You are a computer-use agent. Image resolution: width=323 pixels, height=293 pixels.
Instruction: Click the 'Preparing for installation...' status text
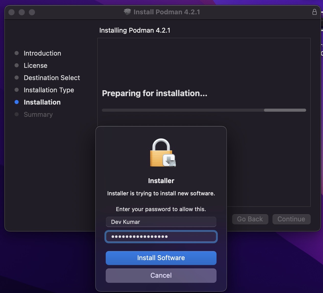coord(154,93)
